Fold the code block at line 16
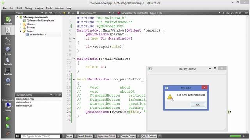250x140 pixels. (x=74, y=79)
